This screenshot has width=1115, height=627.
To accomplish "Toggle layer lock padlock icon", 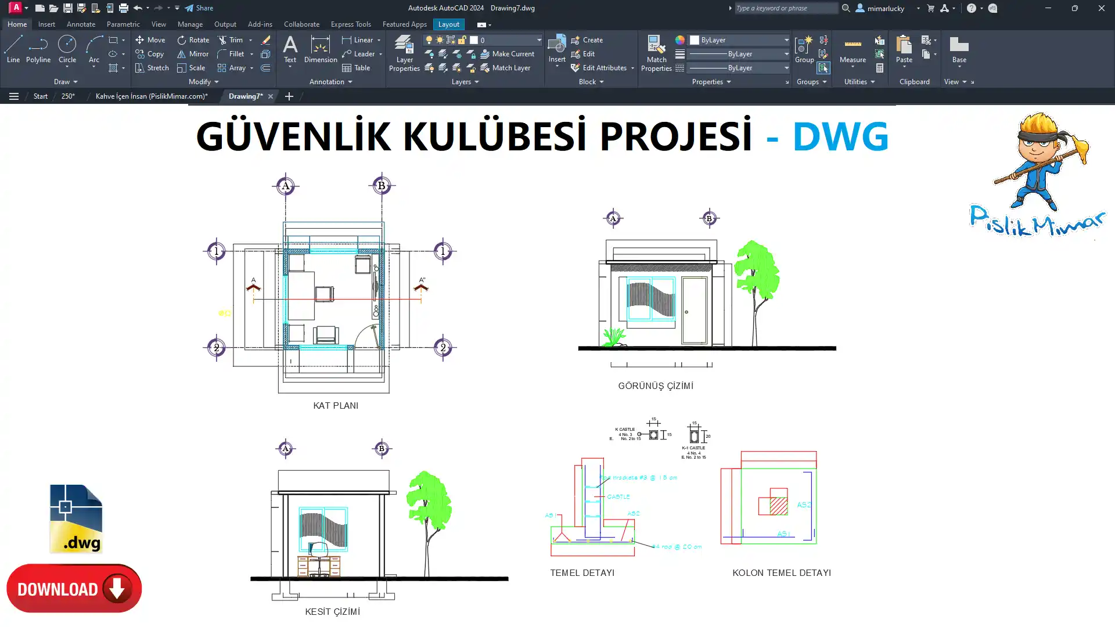I will coord(462,40).
